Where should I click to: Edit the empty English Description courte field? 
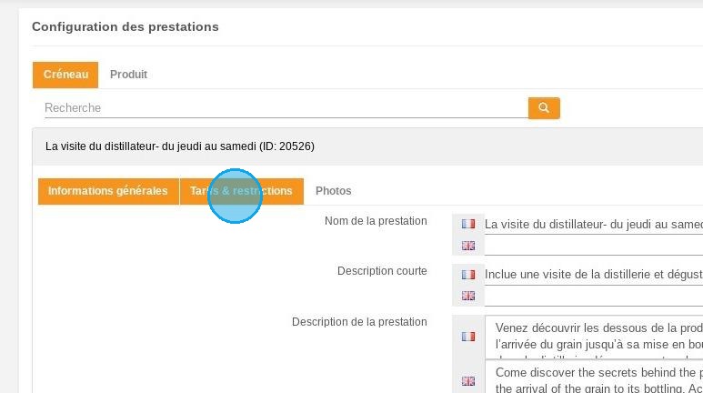(x=594, y=296)
